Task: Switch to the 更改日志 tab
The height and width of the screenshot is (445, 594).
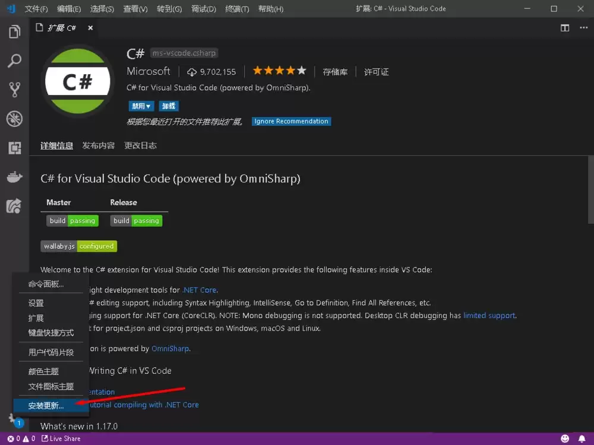Action: [140, 145]
